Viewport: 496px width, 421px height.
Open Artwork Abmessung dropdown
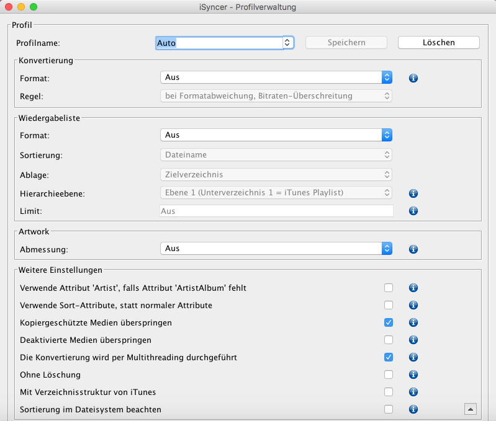[x=276, y=249]
